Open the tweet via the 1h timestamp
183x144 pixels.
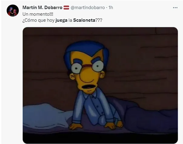pyautogui.click(x=111, y=8)
